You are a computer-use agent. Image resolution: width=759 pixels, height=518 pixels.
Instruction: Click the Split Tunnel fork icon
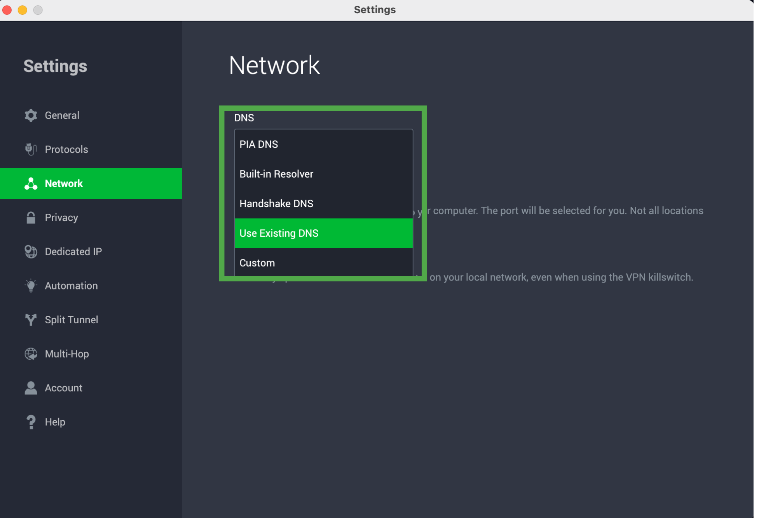coord(31,320)
